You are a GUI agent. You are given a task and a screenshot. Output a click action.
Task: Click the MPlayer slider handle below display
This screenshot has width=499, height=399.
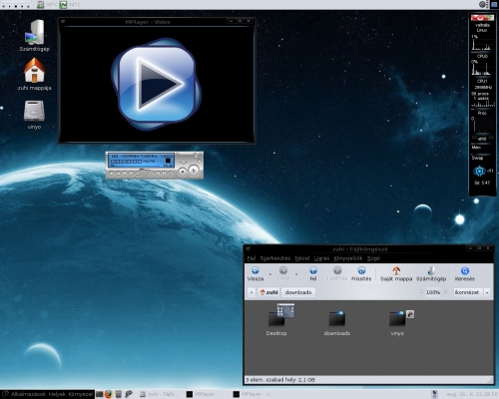[142, 170]
